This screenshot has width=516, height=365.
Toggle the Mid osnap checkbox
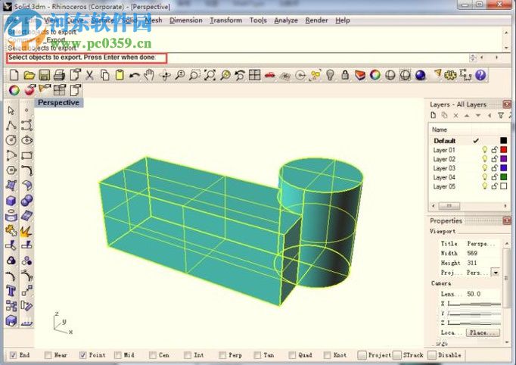118,354
